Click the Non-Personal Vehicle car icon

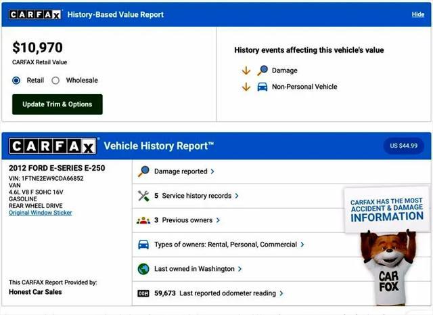pyautogui.click(x=263, y=87)
